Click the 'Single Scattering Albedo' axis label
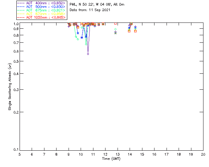The height and width of the screenshot is (167, 209). click(10, 87)
